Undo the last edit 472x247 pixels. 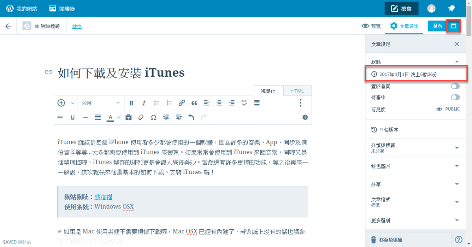191,117
